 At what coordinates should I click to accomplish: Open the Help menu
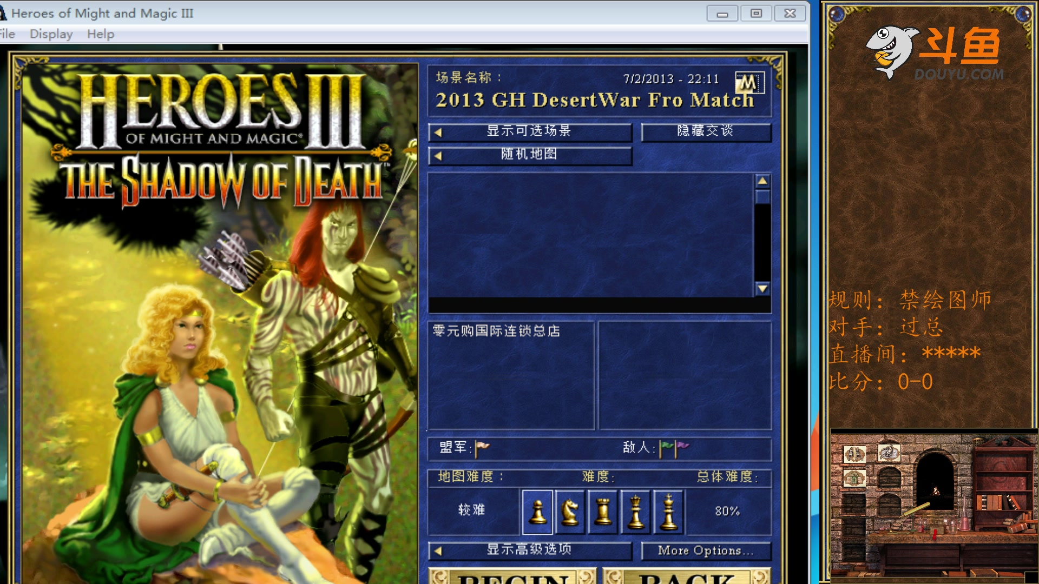pos(101,34)
